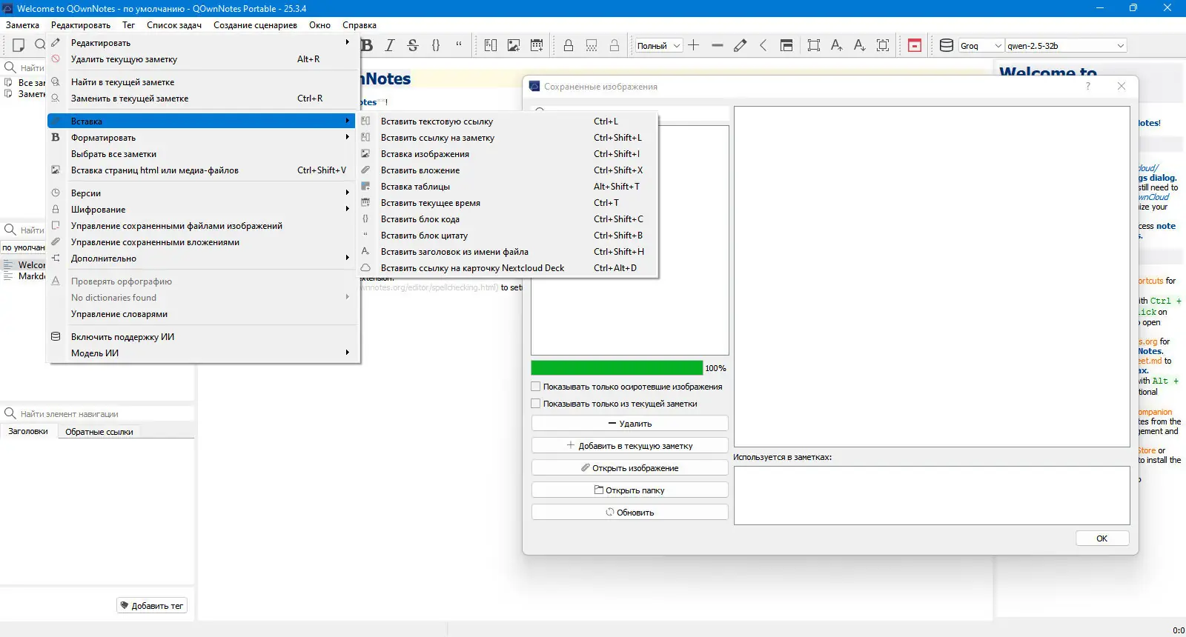Click the 'Обновить' button
The image size is (1186, 637).
630,513
